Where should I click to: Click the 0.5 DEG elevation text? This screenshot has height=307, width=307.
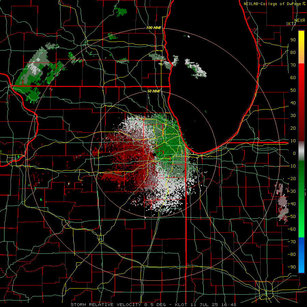155,305
